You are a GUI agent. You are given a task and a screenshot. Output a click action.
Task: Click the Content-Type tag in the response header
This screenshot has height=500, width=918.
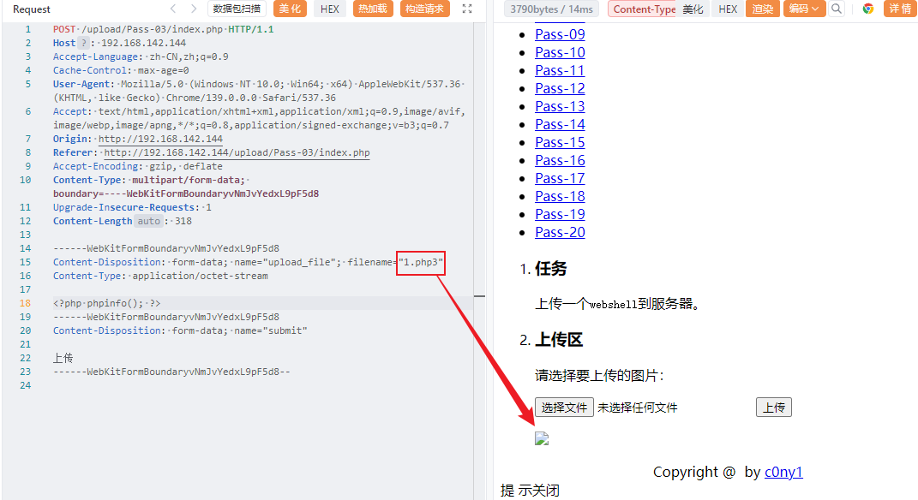click(x=642, y=9)
